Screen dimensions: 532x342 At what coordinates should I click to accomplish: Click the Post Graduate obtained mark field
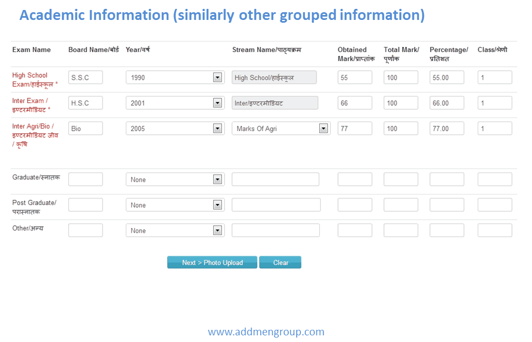click(x=355, y=205)
